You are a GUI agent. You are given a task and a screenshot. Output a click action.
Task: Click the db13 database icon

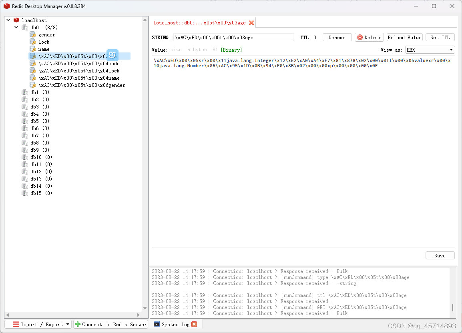25,179
